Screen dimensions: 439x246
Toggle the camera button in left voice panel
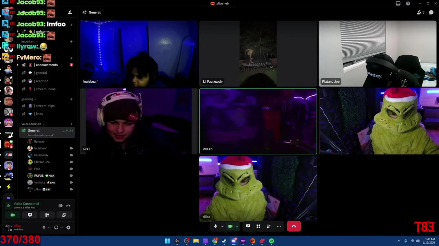(x=13, y=215)
